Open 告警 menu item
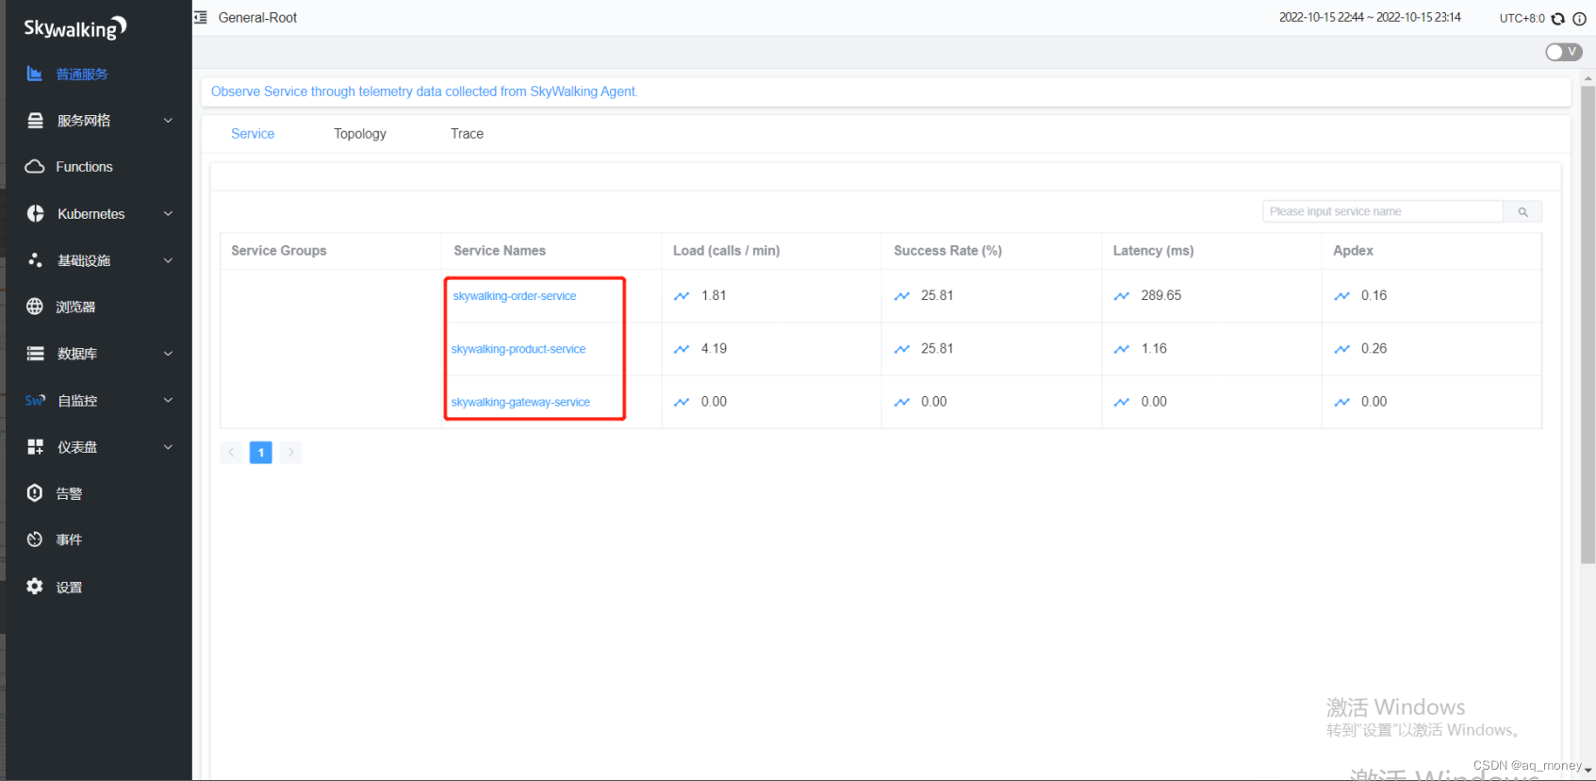 click(x=69, y=493)
